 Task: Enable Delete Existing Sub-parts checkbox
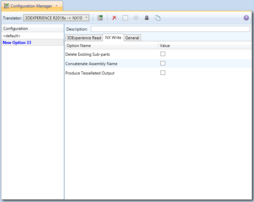pyautogui.click(x=163, y=54)
